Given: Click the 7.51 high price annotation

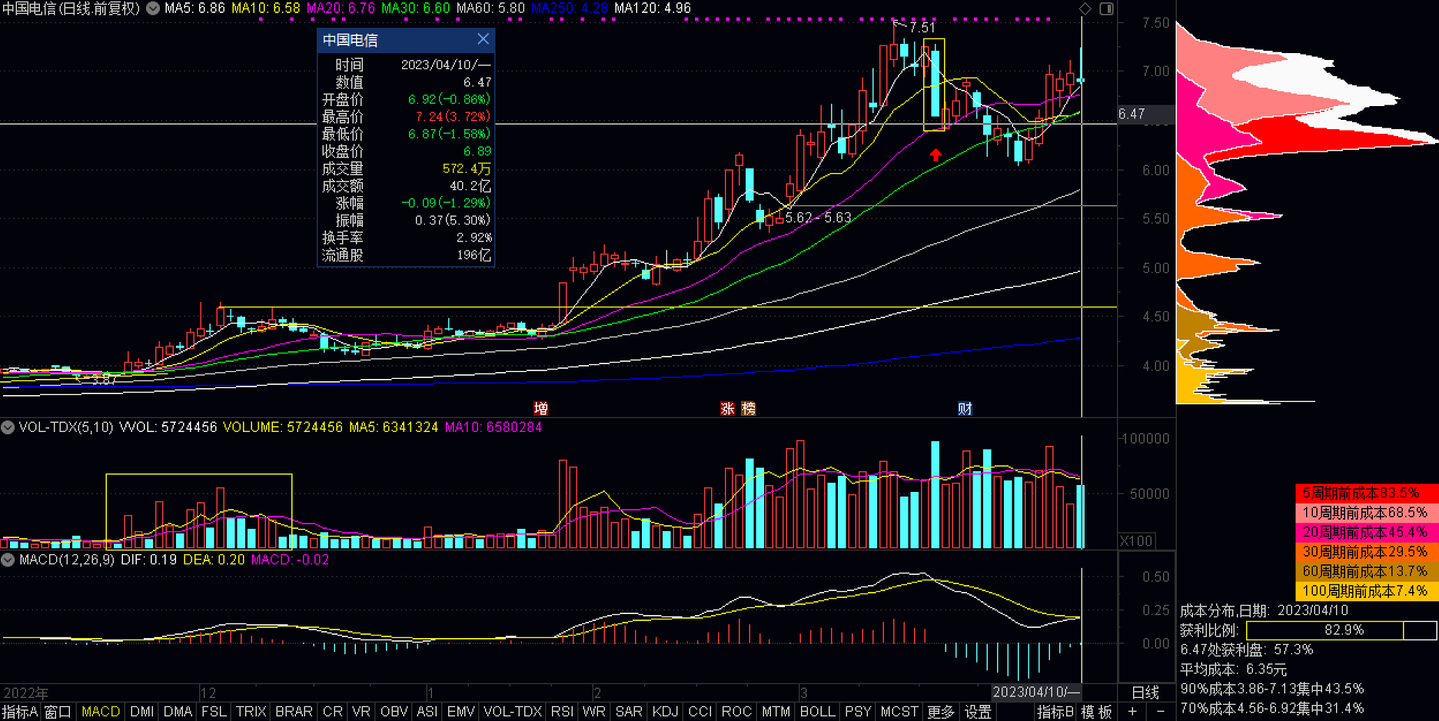Looking at the screenshot, I should [922, 28].
